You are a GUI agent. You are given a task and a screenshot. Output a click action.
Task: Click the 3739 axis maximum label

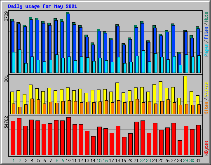6,16
